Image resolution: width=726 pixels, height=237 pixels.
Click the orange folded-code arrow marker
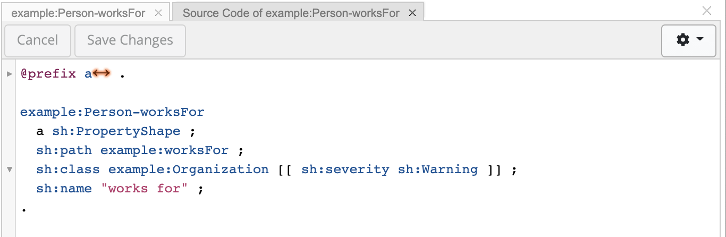[101, 74]
